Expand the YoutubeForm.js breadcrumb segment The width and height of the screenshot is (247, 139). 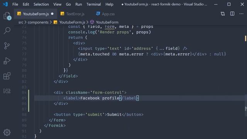[72, 22]
